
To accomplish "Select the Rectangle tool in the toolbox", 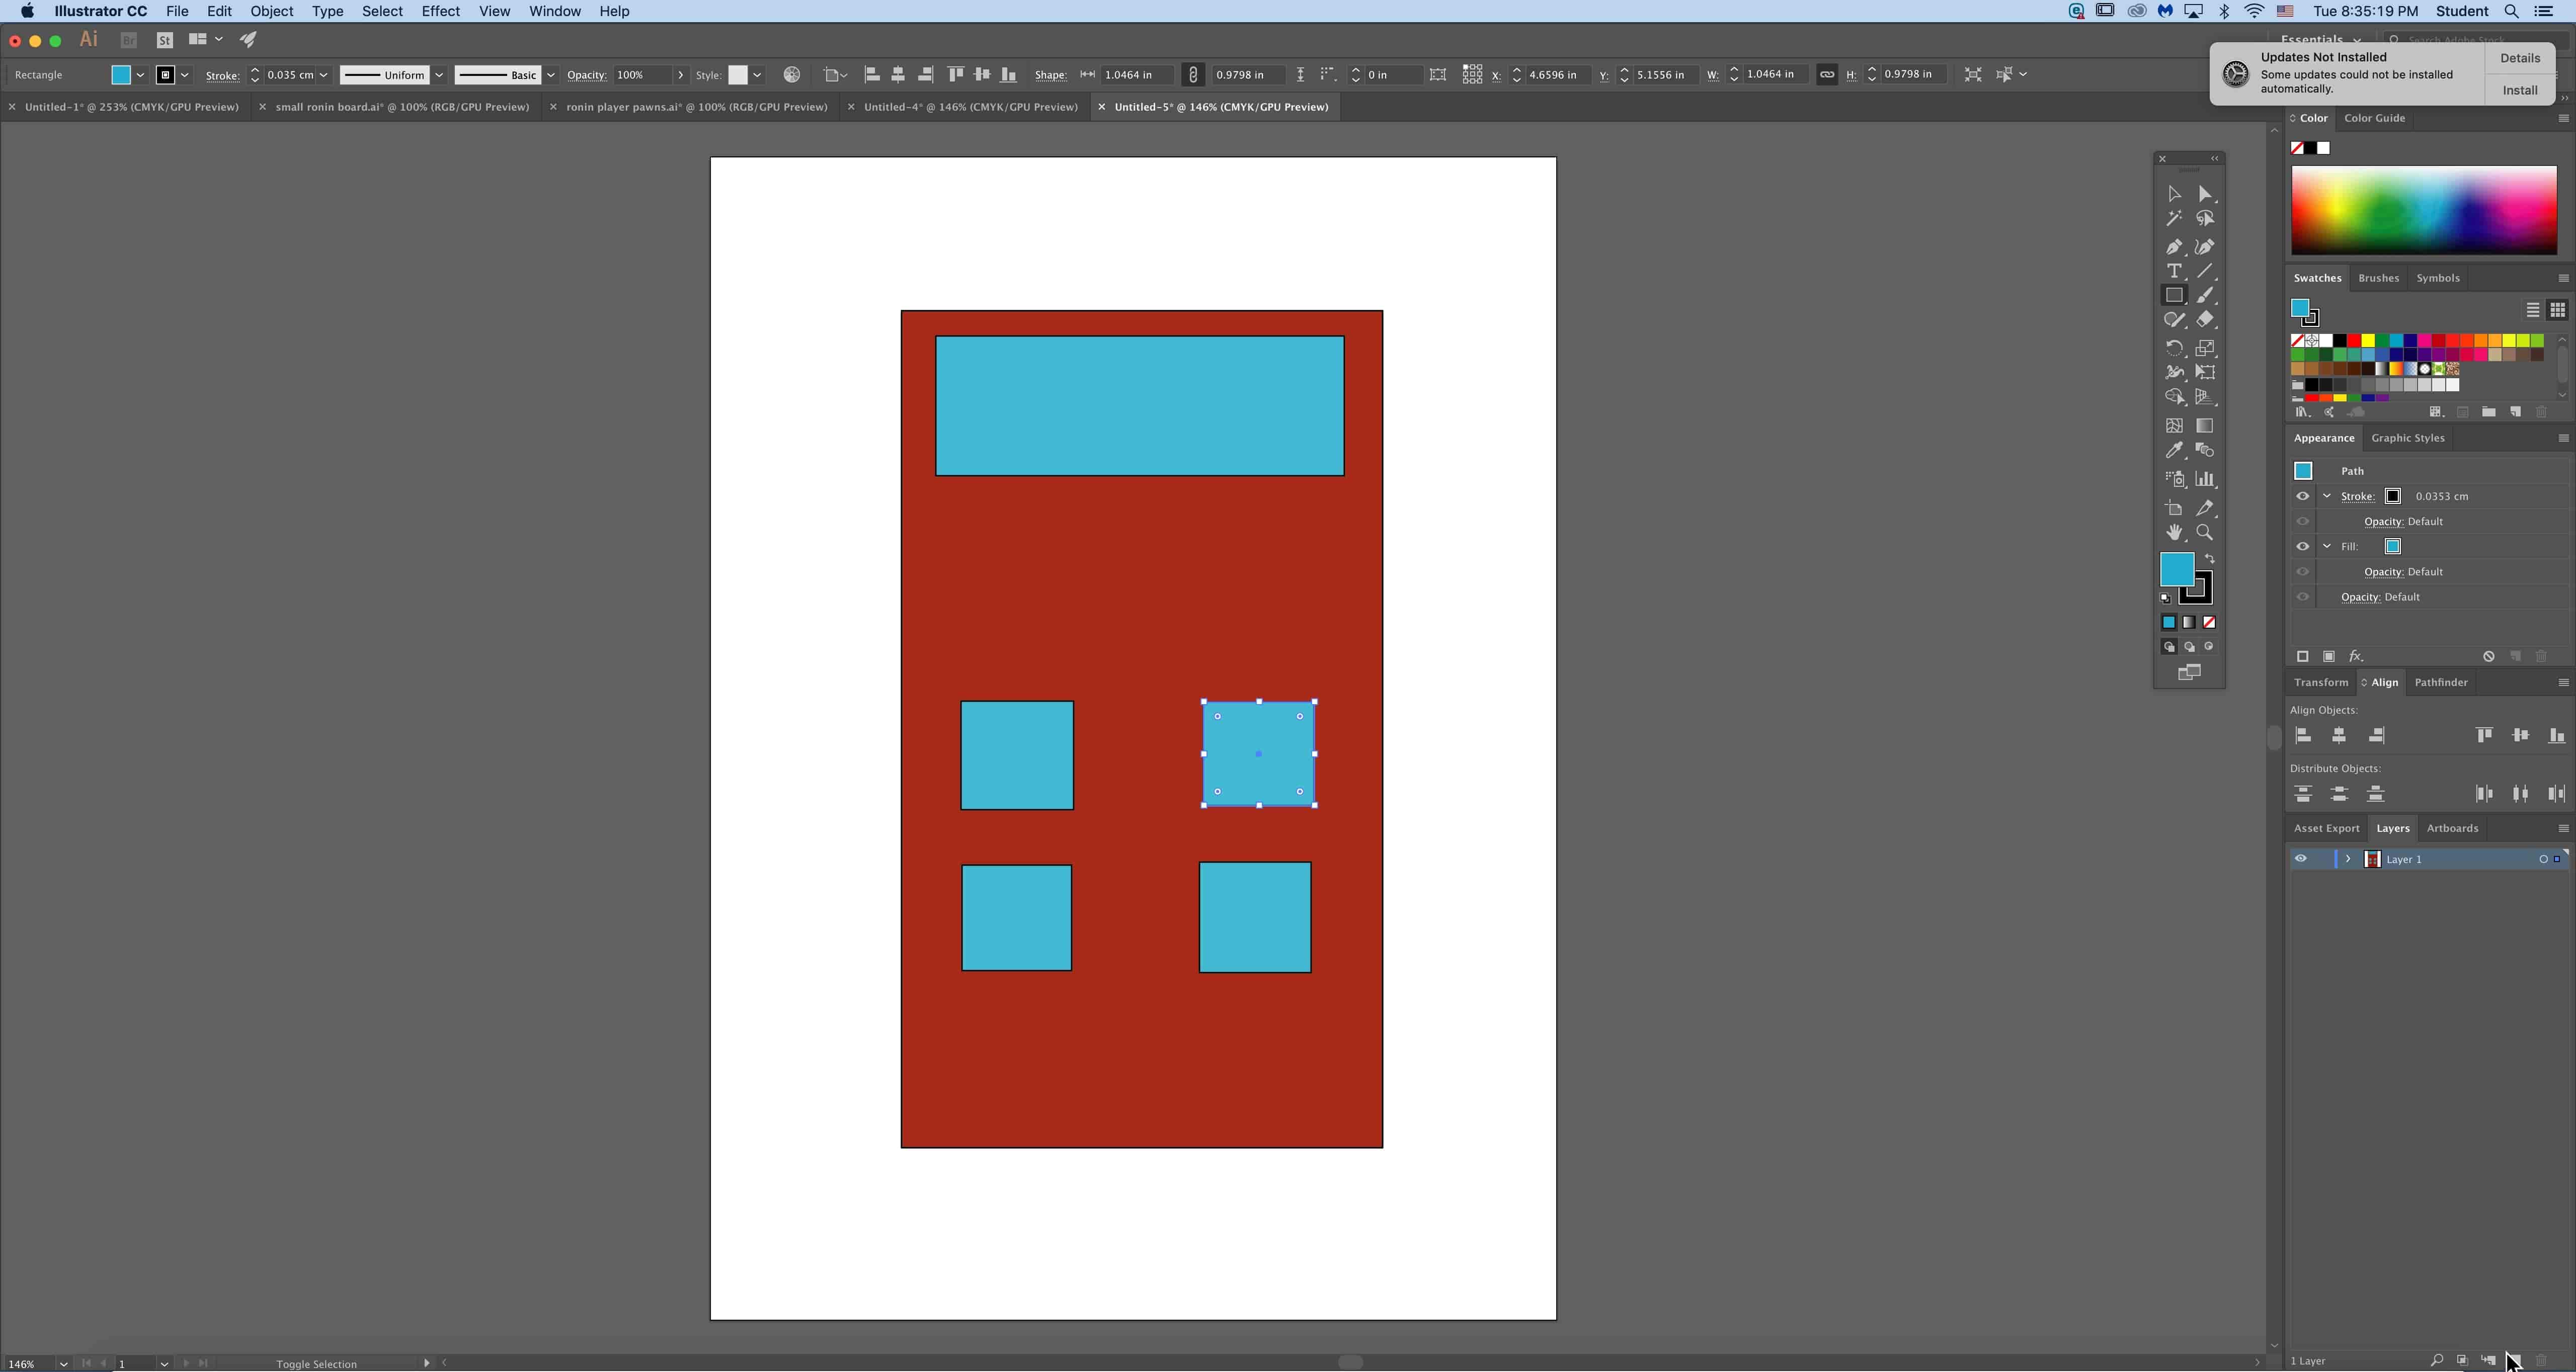I will [x=2174, y=296].
